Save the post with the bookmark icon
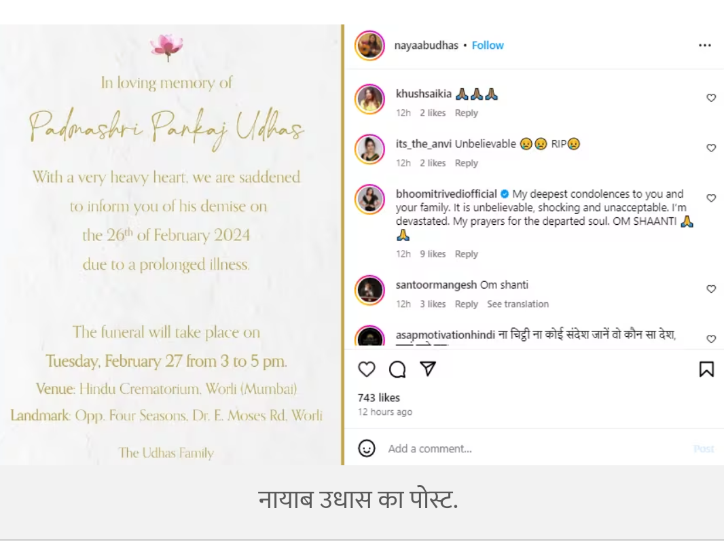Viewport: 724px width, 542px height. click(706, 369)
